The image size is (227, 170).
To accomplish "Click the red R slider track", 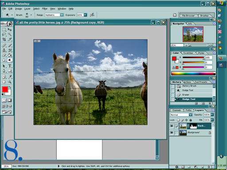I will [x=193, y=57].
